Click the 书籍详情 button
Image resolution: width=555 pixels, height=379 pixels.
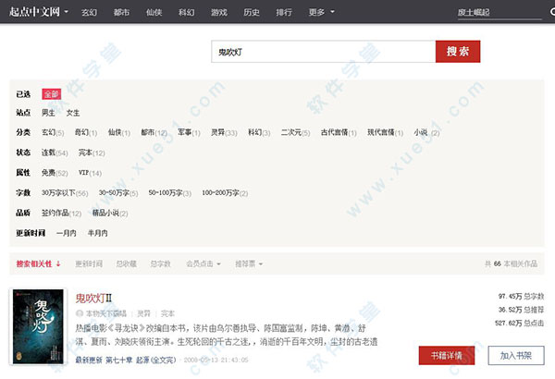click(x=447, y=355)
